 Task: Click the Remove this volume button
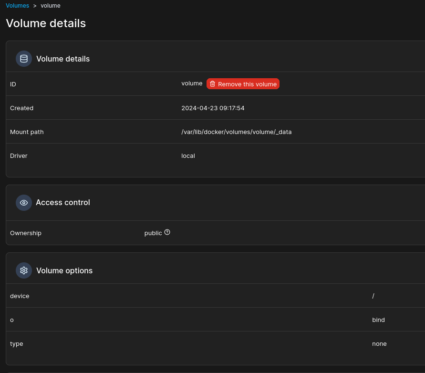click(243, 84)
